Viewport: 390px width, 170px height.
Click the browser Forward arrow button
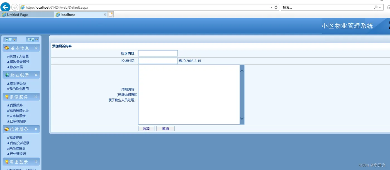15,7
